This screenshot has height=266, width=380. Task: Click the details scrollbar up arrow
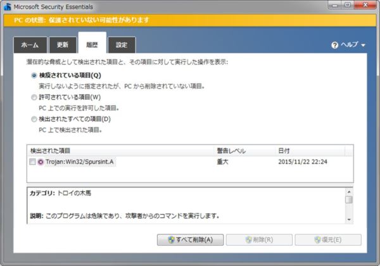pyautogui.click(x=349, y=192)
